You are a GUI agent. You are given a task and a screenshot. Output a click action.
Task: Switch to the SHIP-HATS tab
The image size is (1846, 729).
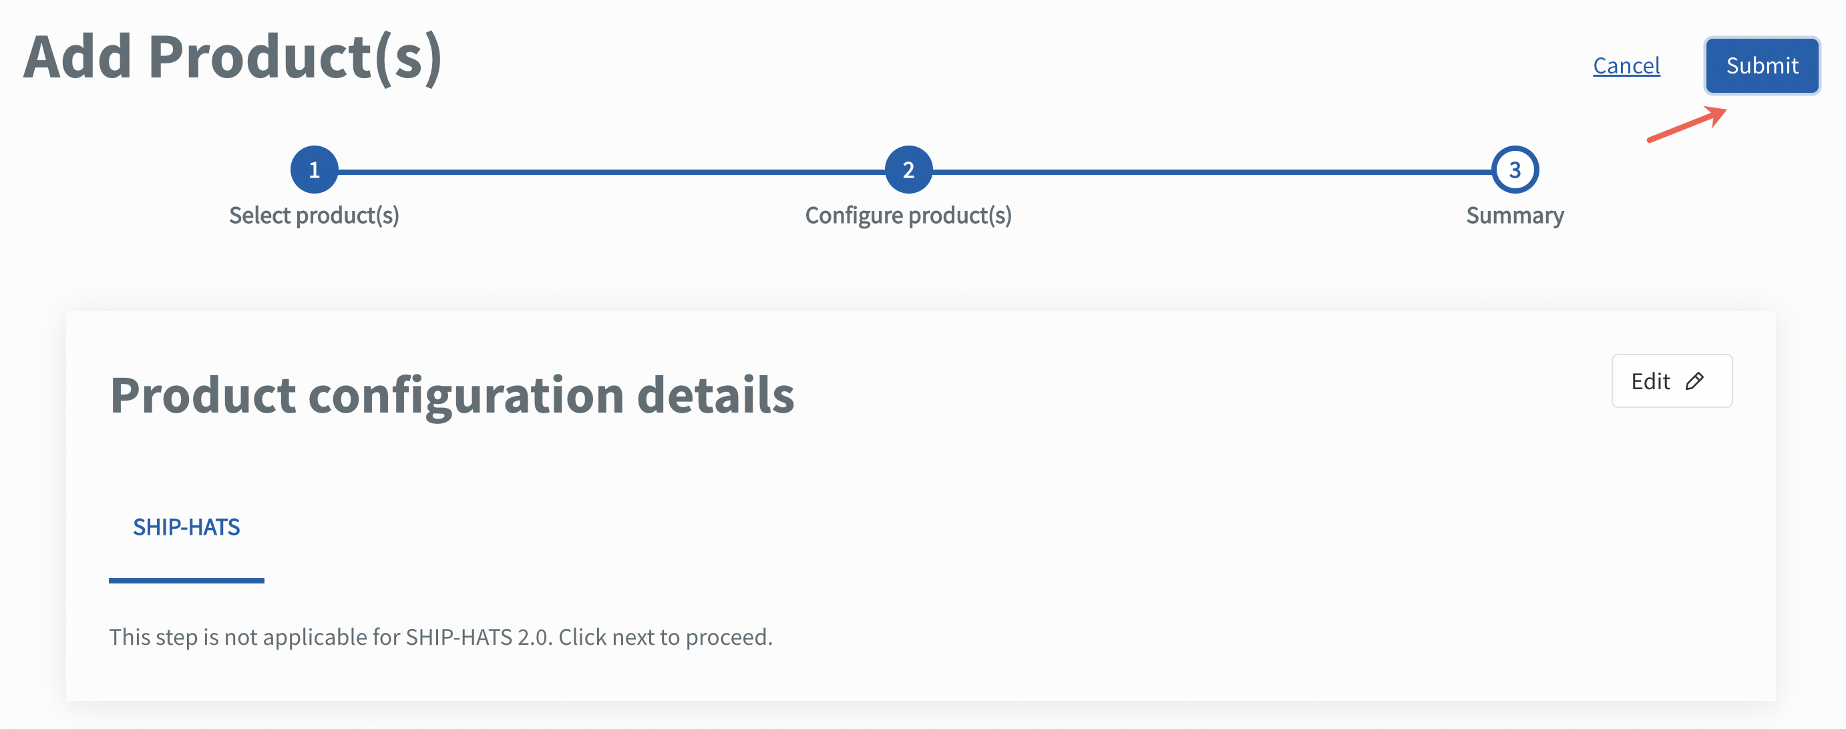[x=186, y=527]
